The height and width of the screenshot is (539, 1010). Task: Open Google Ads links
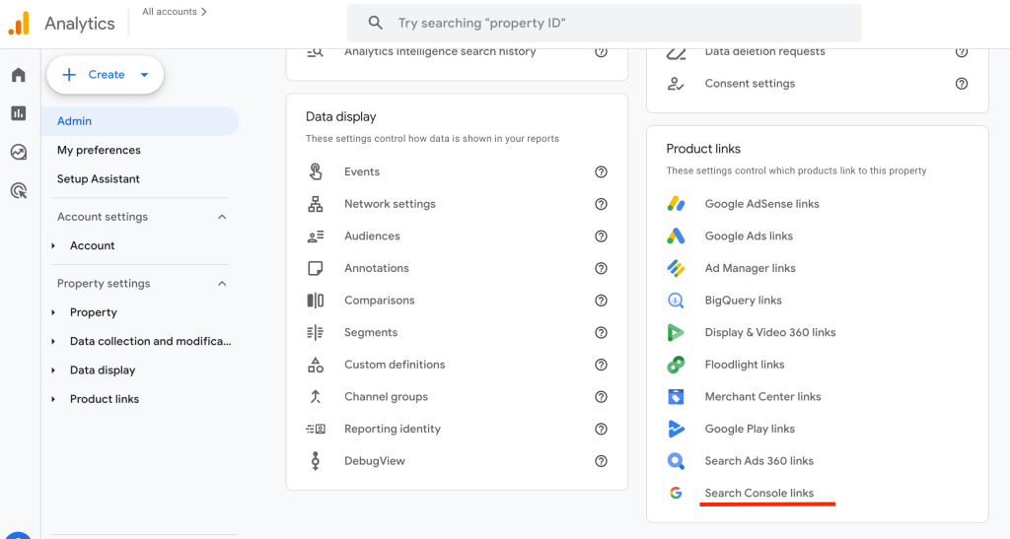coord(749,236)
